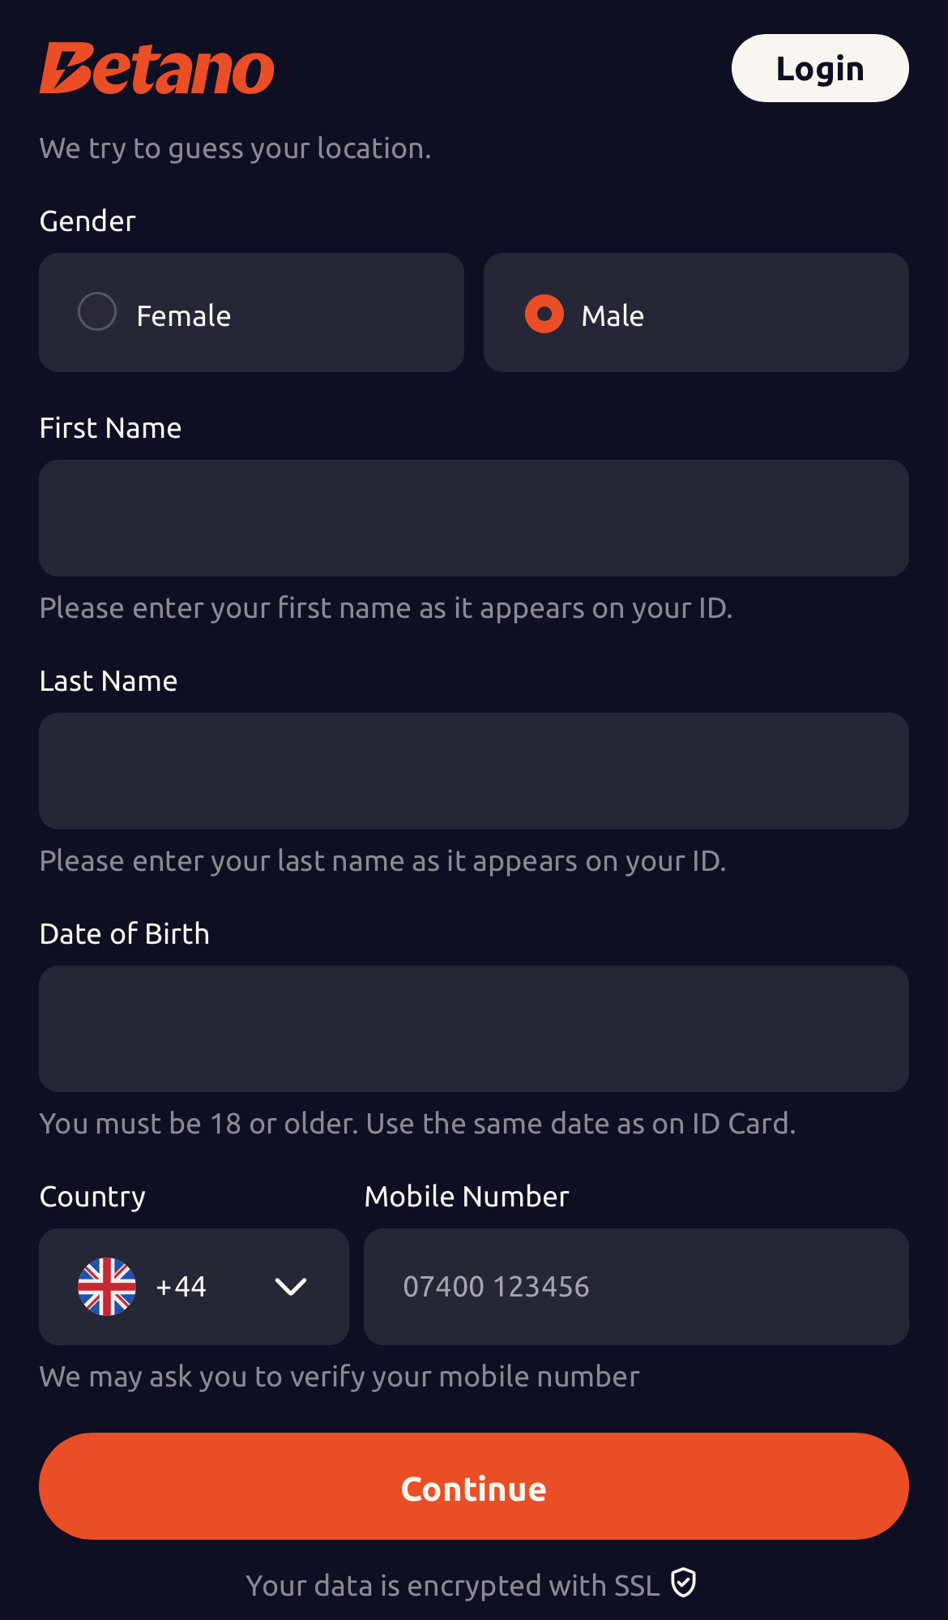Screen dimensions: 948x1620
Task: Click the "Gender" section label
Action: (88, 221)
